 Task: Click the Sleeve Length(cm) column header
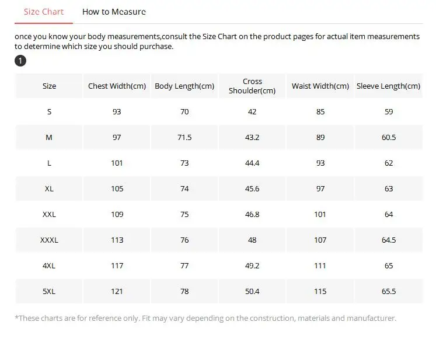(x=388, y=86)
